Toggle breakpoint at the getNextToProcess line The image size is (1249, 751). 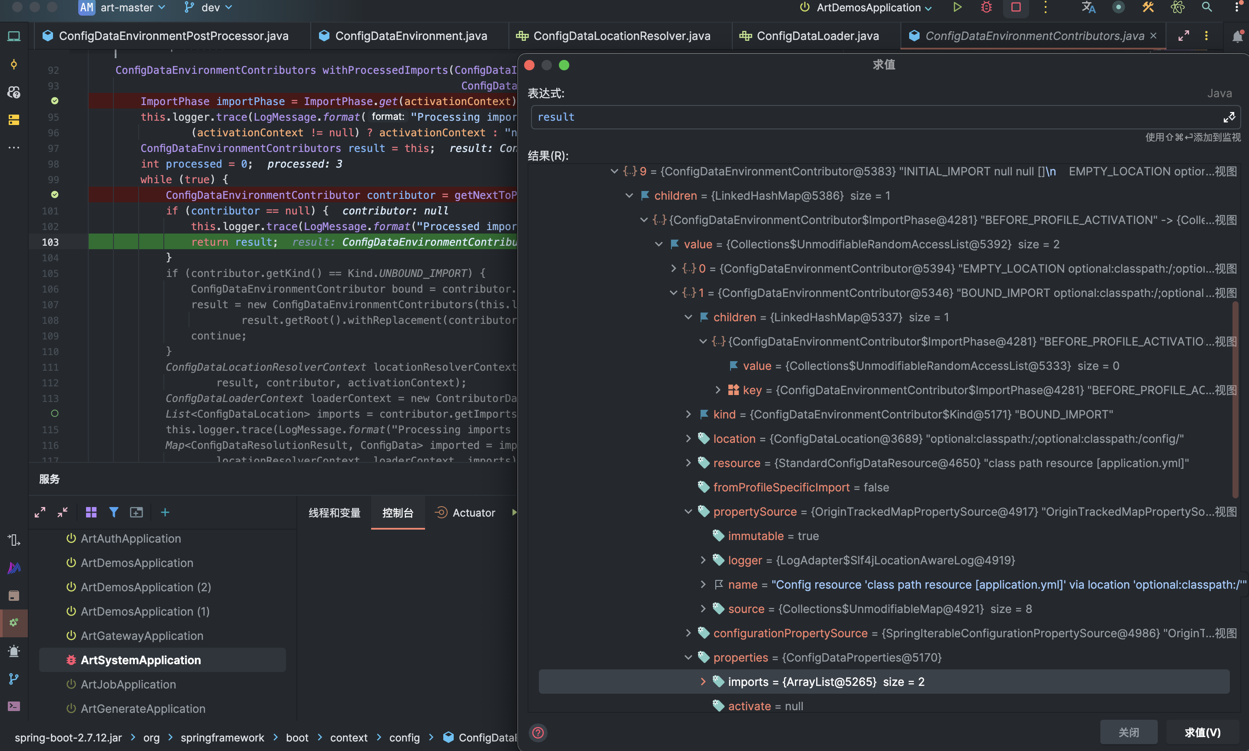(55, 195)
